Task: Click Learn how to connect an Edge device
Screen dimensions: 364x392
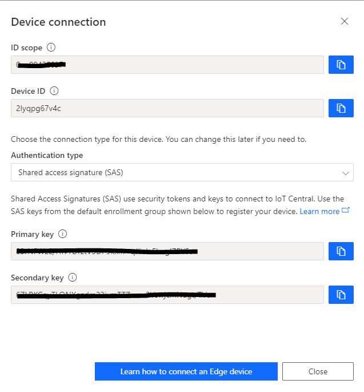Action: 186,371
